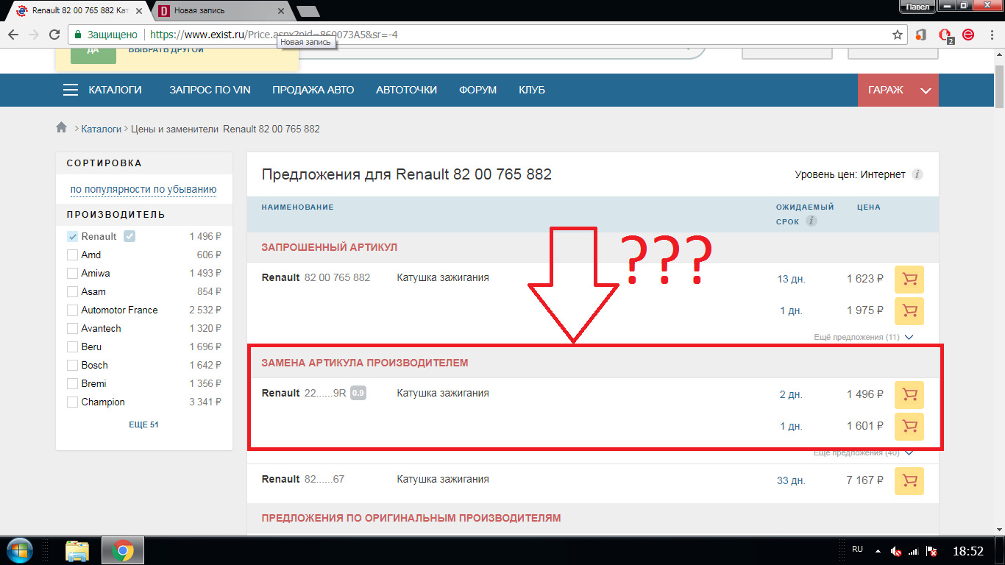Viewport: 1005px width, 565px height.
Task: Click the 0.9 rating badge
Action: click(x=358, y=394)
